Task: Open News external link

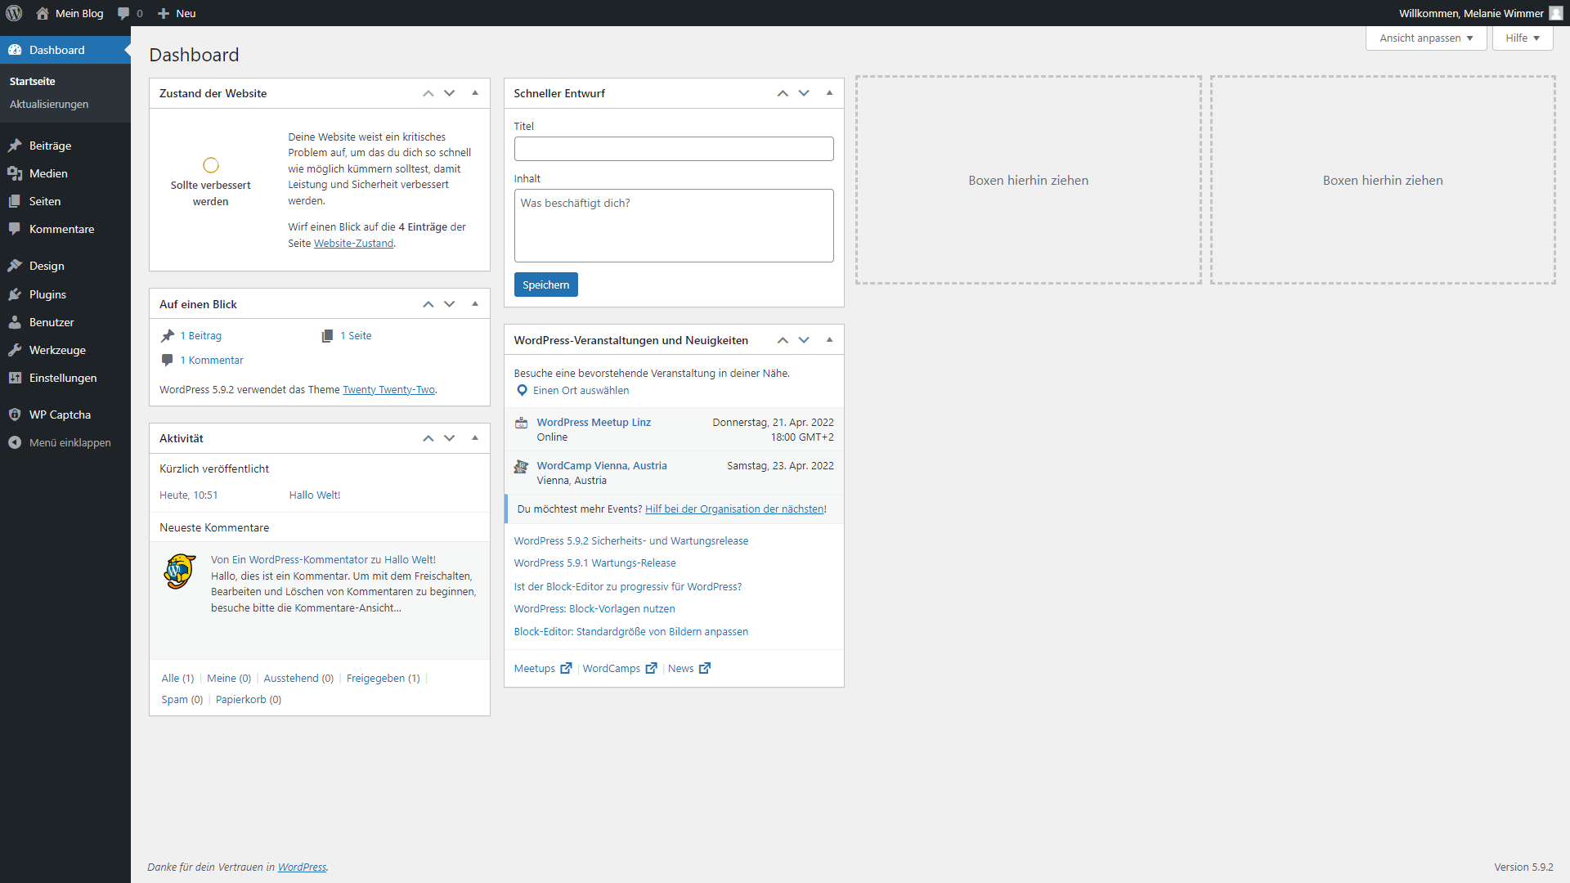Action: (689, 668)
